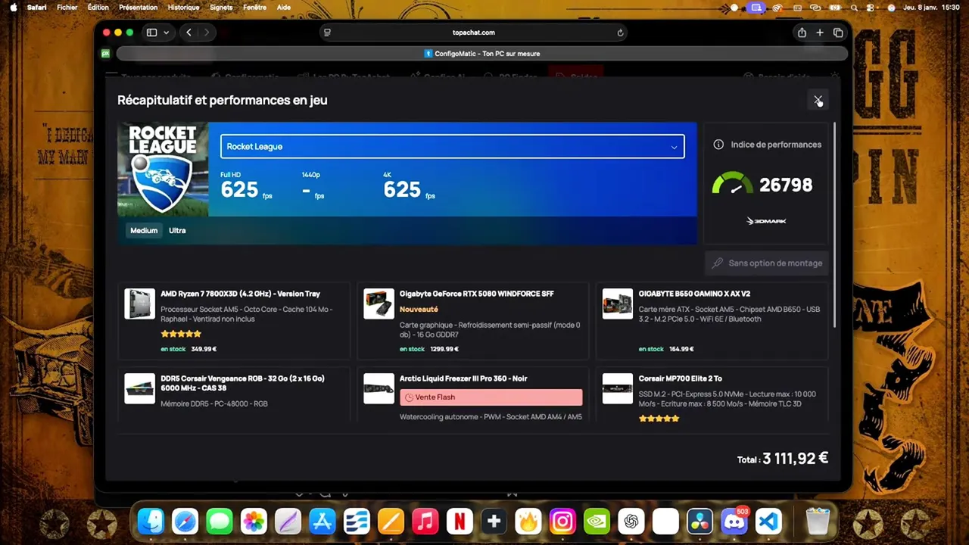Screen dimensions: 969x545
Task: Select the ConfigoMatic - Ton PC sur mesure tab
Action: 482,54
